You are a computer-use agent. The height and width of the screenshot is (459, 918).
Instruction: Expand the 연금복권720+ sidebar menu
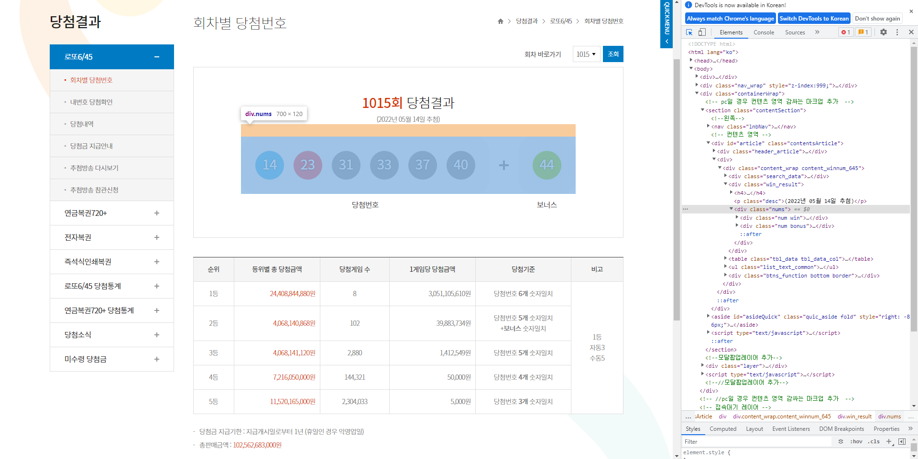(112, 213)
